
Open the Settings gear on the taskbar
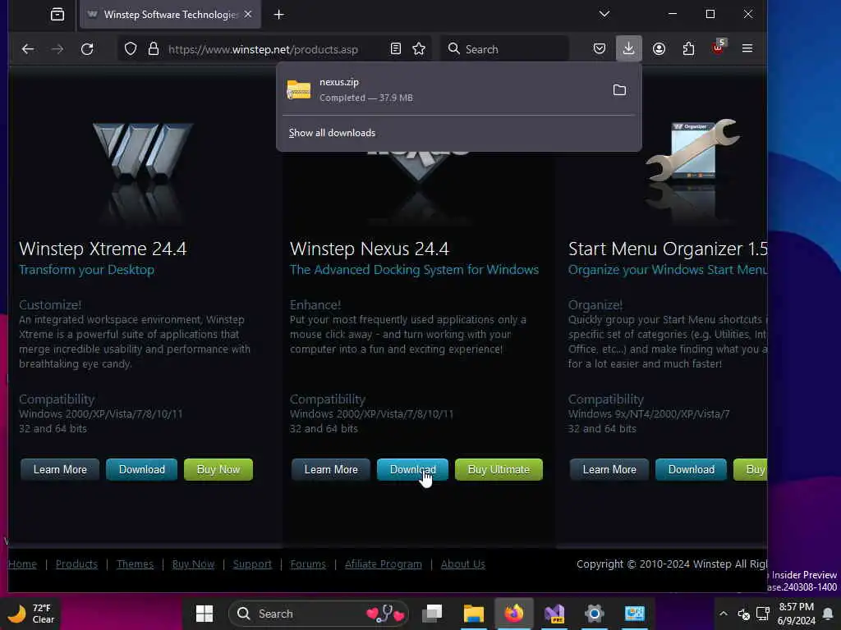[x=595, y=614]
